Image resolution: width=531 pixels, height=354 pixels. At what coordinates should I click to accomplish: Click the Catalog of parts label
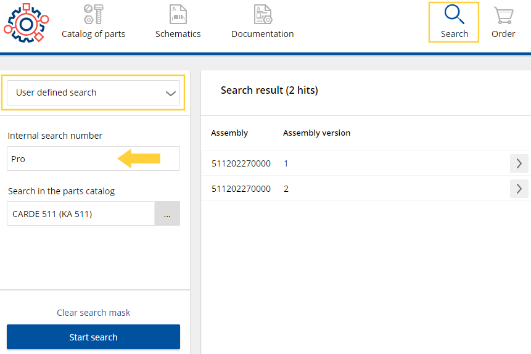tap(94, 34)
